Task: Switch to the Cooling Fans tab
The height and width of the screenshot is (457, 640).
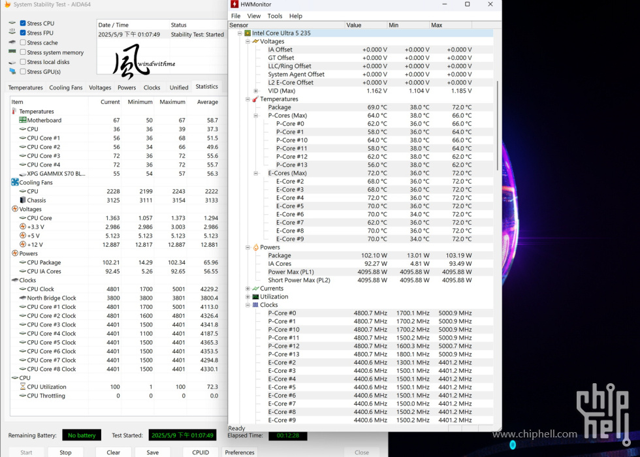Action: tap(66, 87)
